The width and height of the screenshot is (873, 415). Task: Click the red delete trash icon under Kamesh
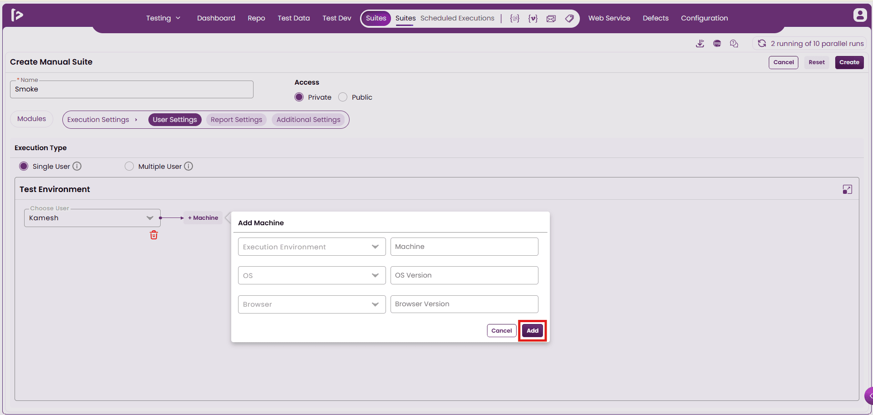point(154,235)
